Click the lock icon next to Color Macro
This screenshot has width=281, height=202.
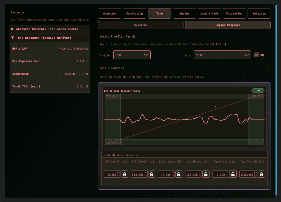pyautogui.click(x=179, y=174)
